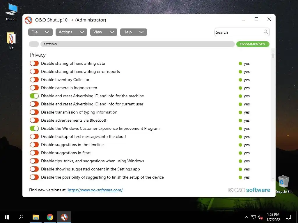Open the Help dropdown menu
This screenshot has width=298, height=223.
tap(133, 32)
